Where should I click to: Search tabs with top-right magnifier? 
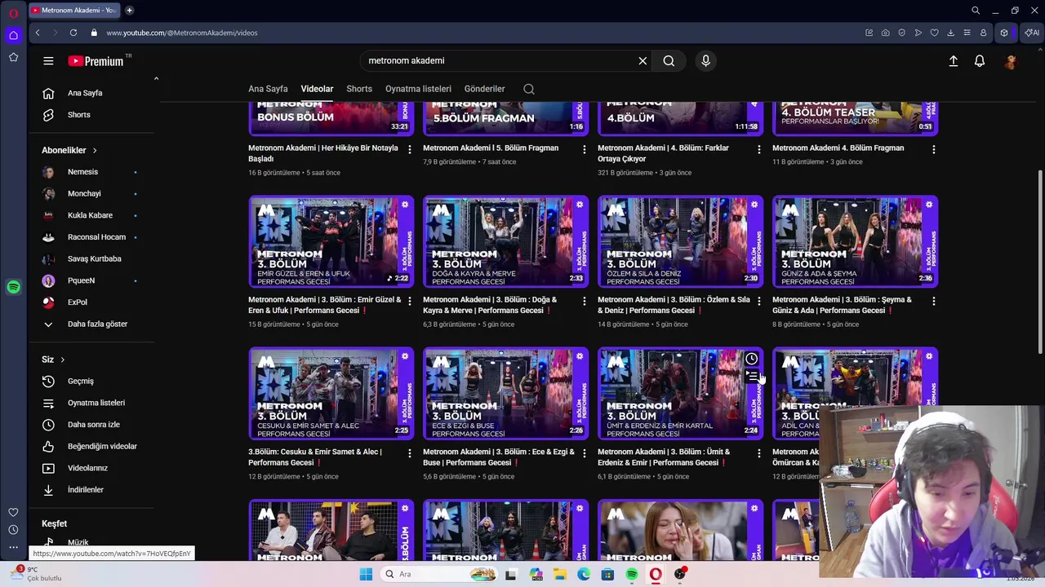pos(976,11)
